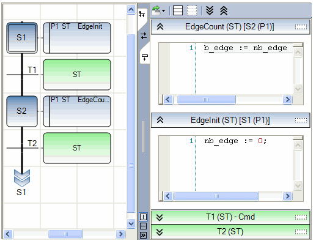Viewport: 316px width, 249px height.
Task: Click the code line b_edge := nb_edge
Action: pos(246,48)
